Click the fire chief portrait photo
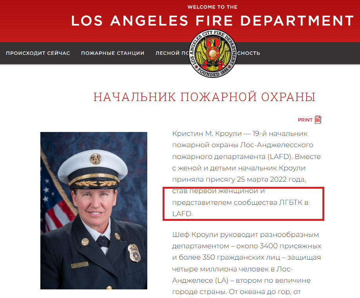 [x=94, y=211]
